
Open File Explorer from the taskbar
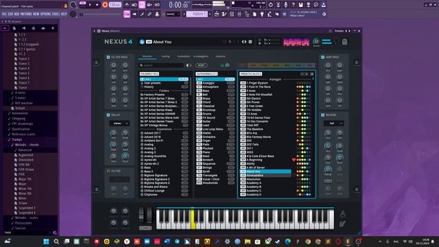tap(247, 242)
